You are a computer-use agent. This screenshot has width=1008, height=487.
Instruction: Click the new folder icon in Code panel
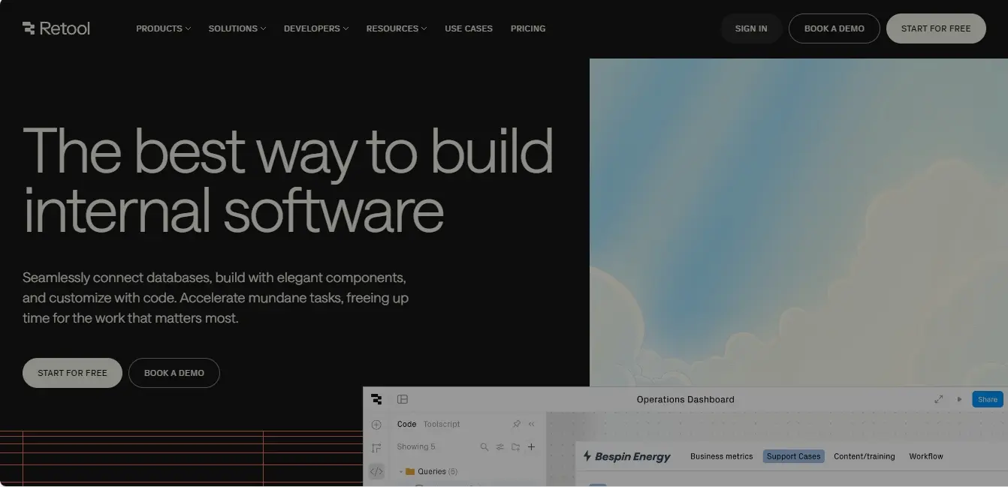[515, 446]
